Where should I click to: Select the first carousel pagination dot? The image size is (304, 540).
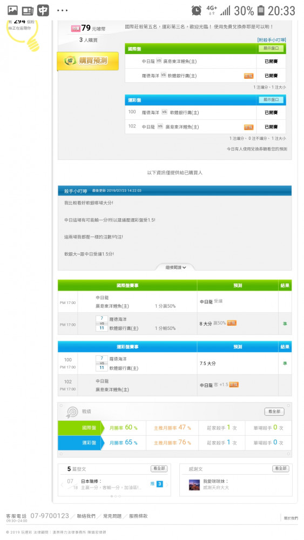(x=111, y=496)
